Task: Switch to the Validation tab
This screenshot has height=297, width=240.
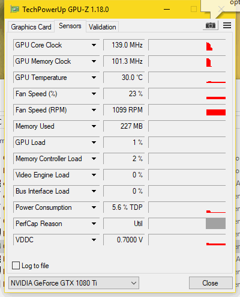Action: (x=103, y=27)
